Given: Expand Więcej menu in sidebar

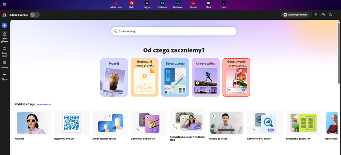Looking at the screenshot, I should (4, 77).
